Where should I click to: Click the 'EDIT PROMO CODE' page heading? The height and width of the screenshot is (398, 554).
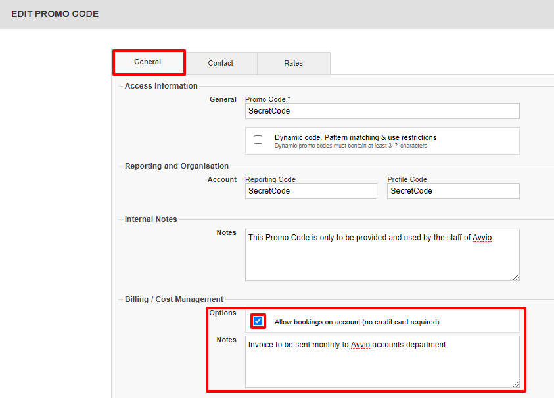[x=55, y=14]
